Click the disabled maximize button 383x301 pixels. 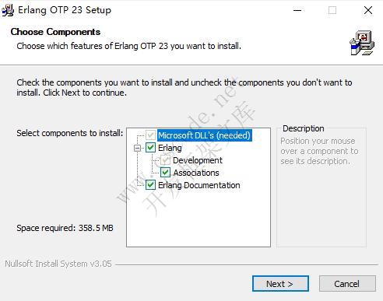[x=332, y=10]
